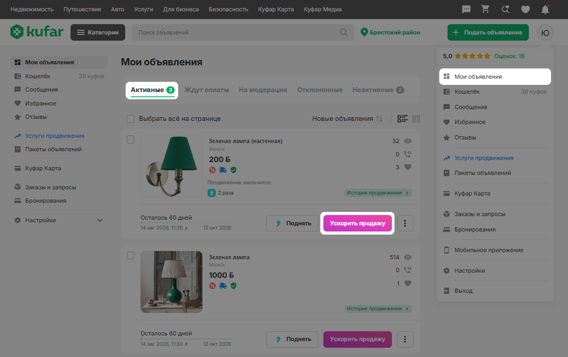Screen dimensions: 568x357
Task: Open more options for 200 lamp listing
Action: [405, 223]
